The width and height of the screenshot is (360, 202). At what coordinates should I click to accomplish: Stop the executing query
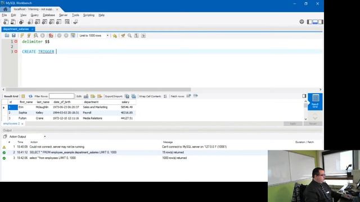click(43, 35)
